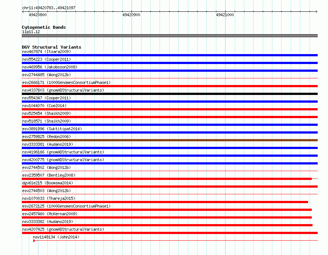This screenshot has height=255, width=328.
Task: Select esv2672125 (1000GenomesConsortiumPhase1) label
Action: [x=66, y=206]
